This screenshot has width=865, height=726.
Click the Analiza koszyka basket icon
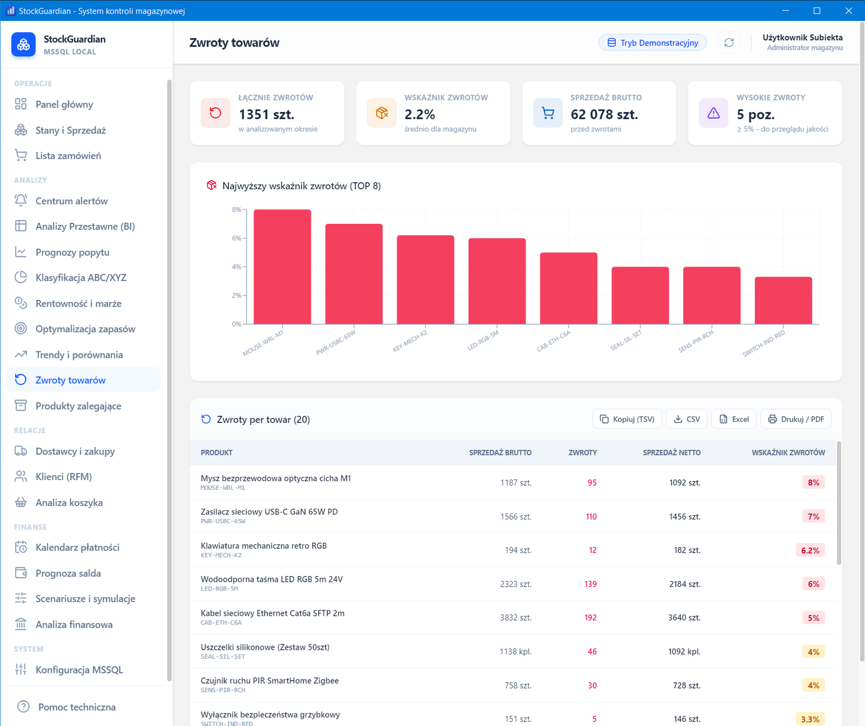tap(21, 502)
